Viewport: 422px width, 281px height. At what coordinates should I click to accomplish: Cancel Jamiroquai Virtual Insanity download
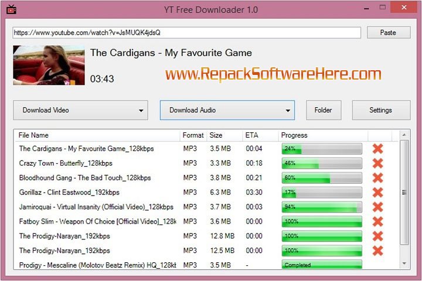pos(378,207)
